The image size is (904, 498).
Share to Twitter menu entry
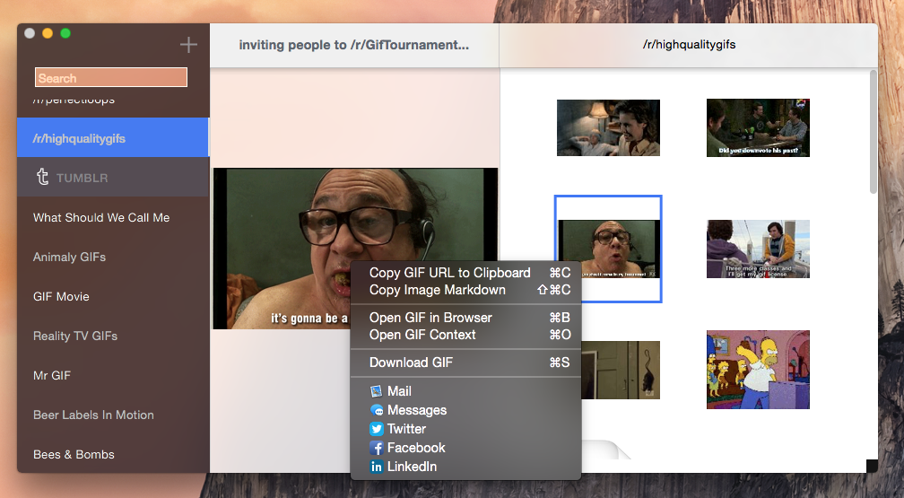[x=465, y=429]
